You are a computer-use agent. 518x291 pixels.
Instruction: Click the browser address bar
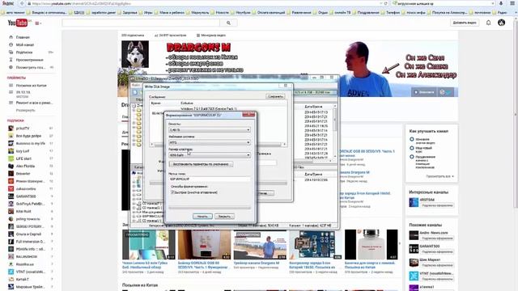point(205,3)
